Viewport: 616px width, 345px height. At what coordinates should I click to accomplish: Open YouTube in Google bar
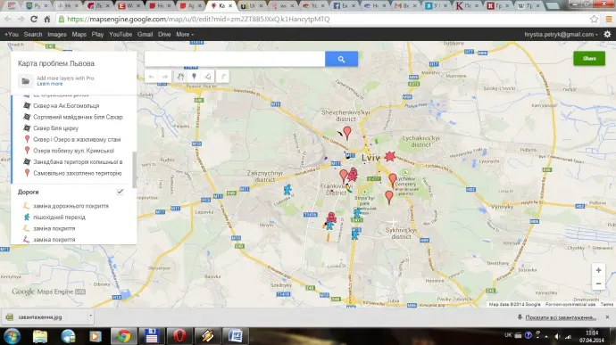pyautogui.click(x=121, y=34)
